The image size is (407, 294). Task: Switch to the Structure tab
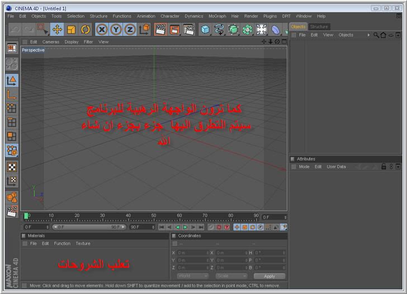[319, 27]
